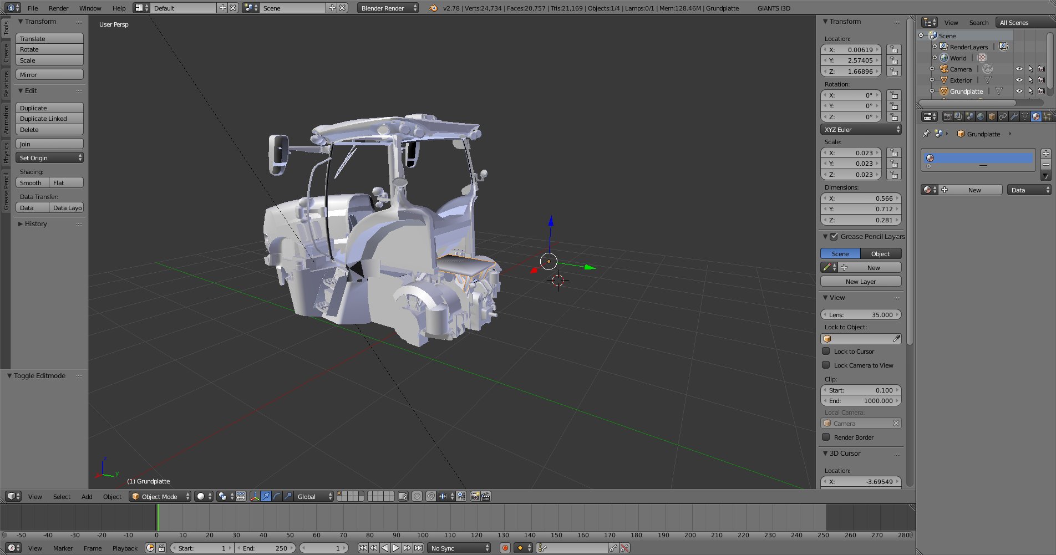
Task: Collapse the Scene tree item
Action: [921, 35]
